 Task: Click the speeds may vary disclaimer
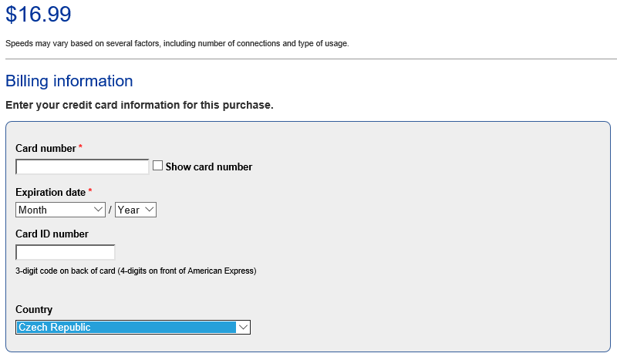[177, 43]
